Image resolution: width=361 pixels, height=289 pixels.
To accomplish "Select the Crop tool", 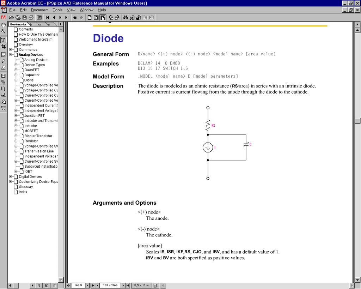I will click(4, 46).
